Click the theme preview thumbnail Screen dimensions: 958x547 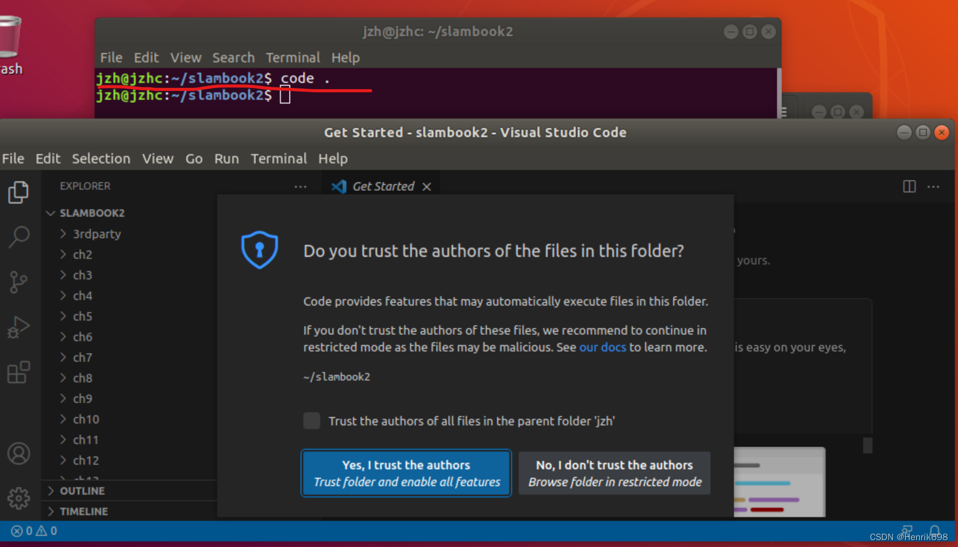[780, 482]
